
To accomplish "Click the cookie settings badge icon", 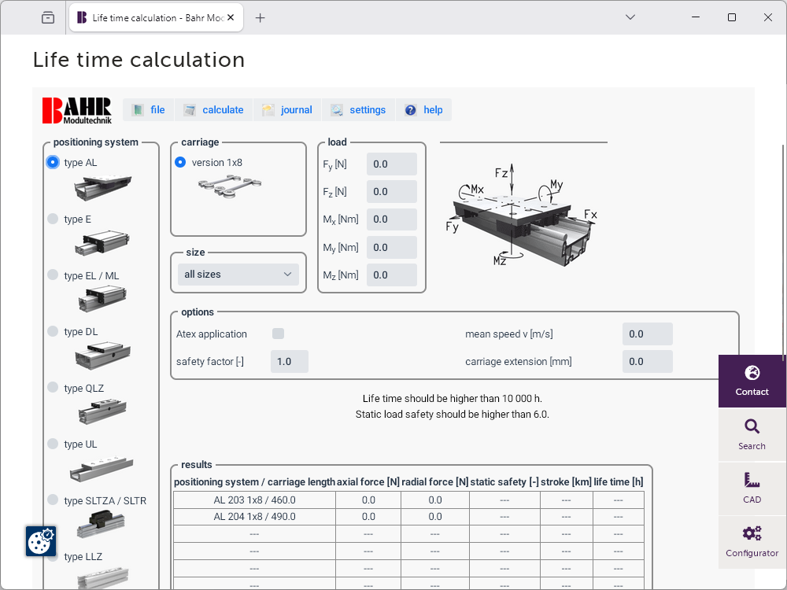I will tap(40, 541).
